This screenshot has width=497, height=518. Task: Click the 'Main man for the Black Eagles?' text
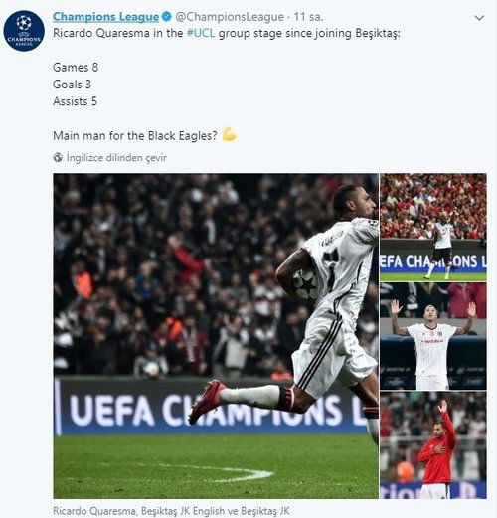click(135, 135)
